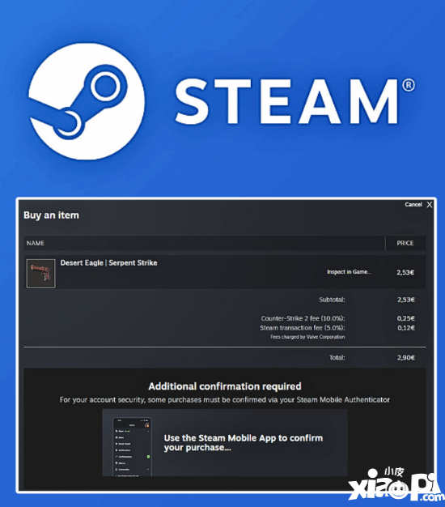The image size is (445, 507).
Task: Click the Desert Eagle item thumbnail
Action: click(40, 273)
